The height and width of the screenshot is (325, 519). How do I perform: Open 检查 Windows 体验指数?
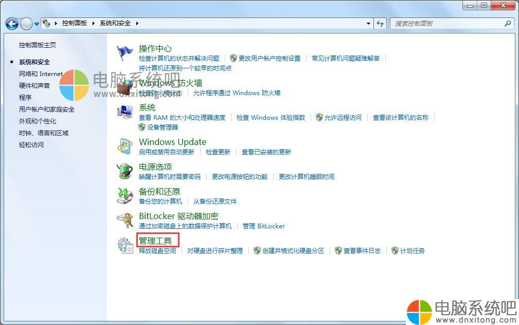click(x=271, y=117)
